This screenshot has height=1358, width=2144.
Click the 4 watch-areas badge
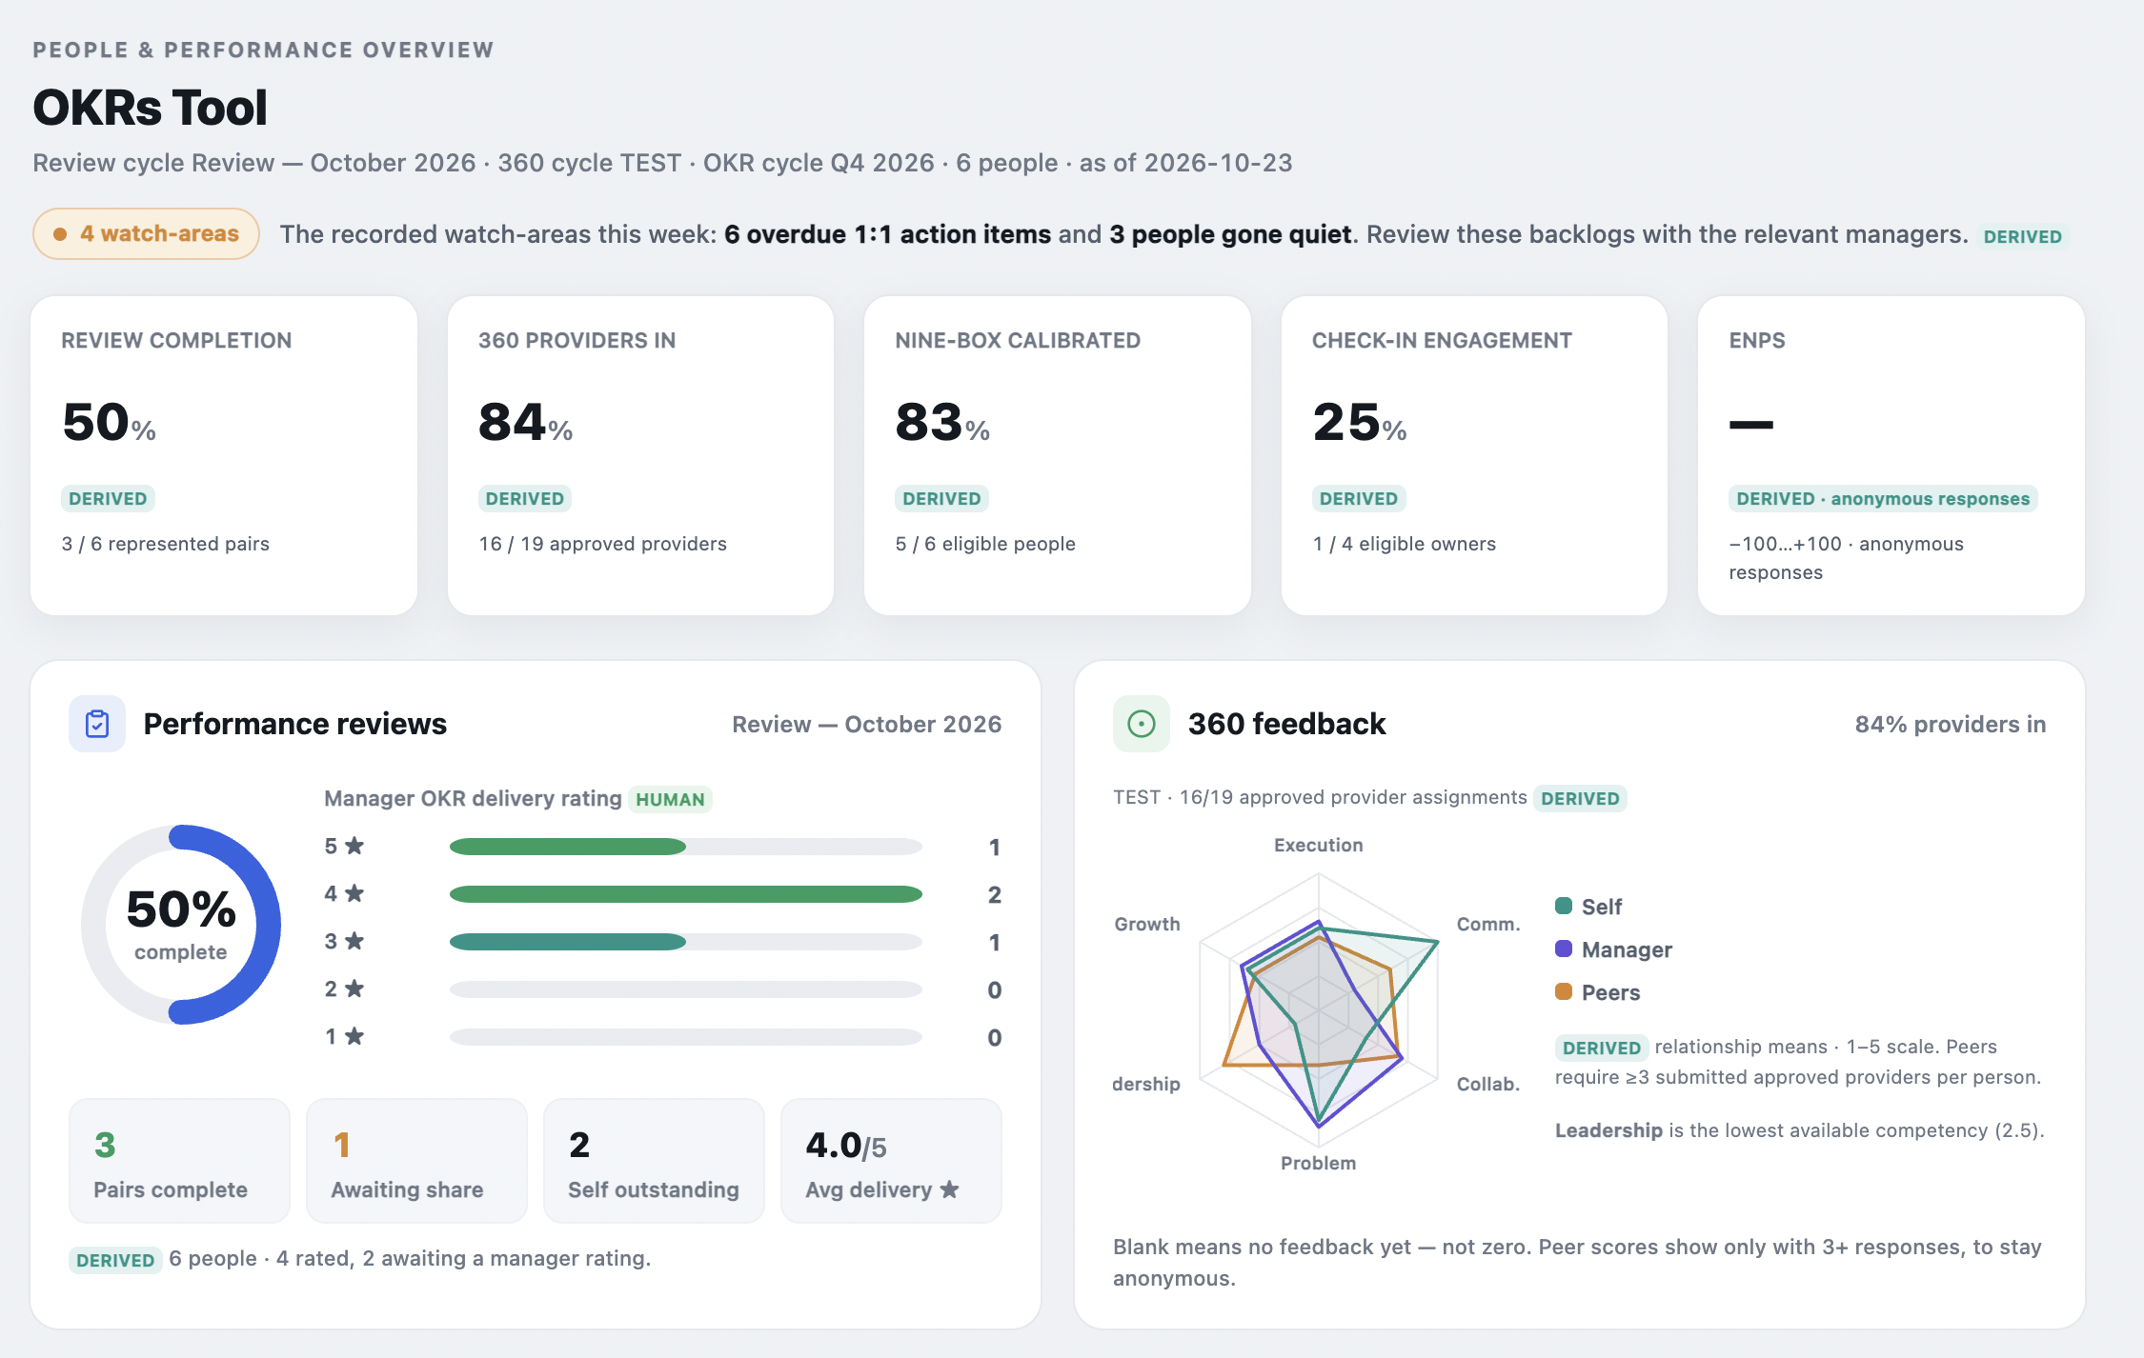[x=146, y=233]
